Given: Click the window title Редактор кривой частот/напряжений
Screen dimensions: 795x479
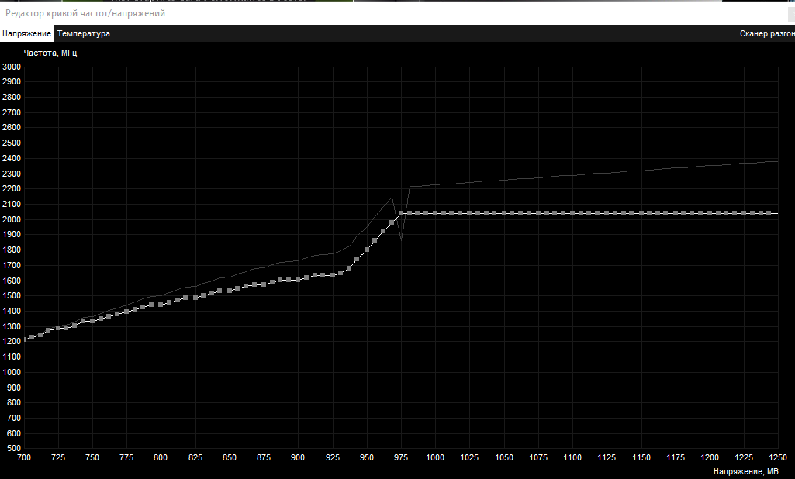Looking at the screenshot, I should point(85,13).
